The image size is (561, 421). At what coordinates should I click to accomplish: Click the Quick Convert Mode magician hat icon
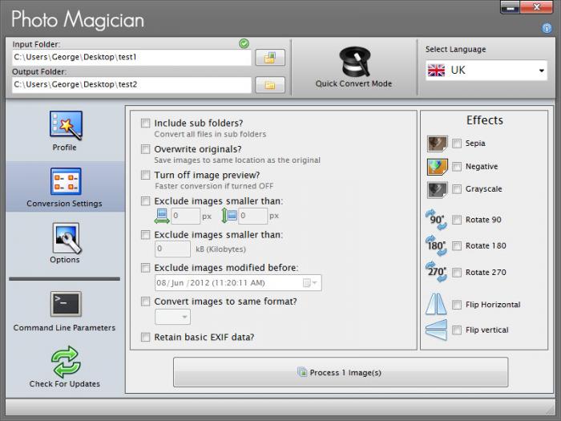(353, 62)
